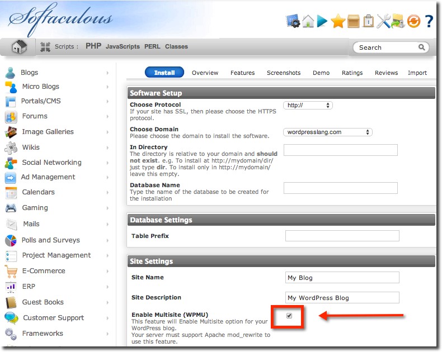The height and width of the screenshot is (352, 442).
Task: Click the JavaScripts link
Action: tap(123, 46)
